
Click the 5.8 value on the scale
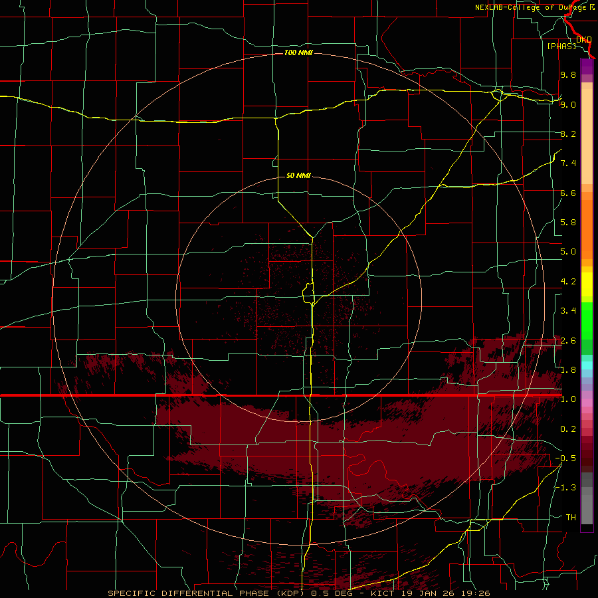click(x=568, y=223)
